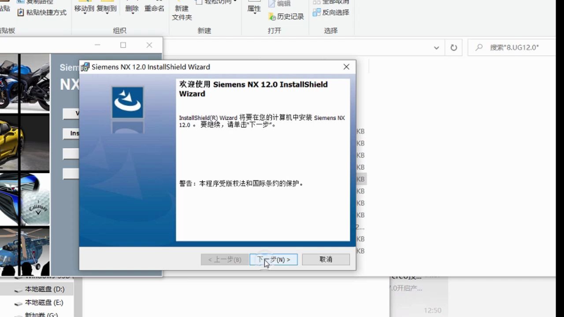
Task: Click the 新建文件夹 new folder icon
Action: point(182,9)
